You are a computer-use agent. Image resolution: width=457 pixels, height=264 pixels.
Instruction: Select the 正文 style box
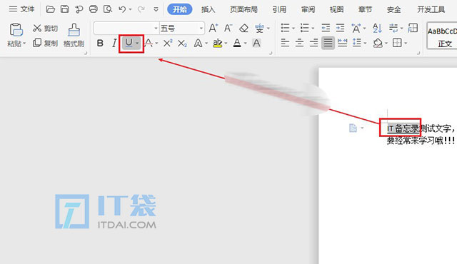[442, 36]
